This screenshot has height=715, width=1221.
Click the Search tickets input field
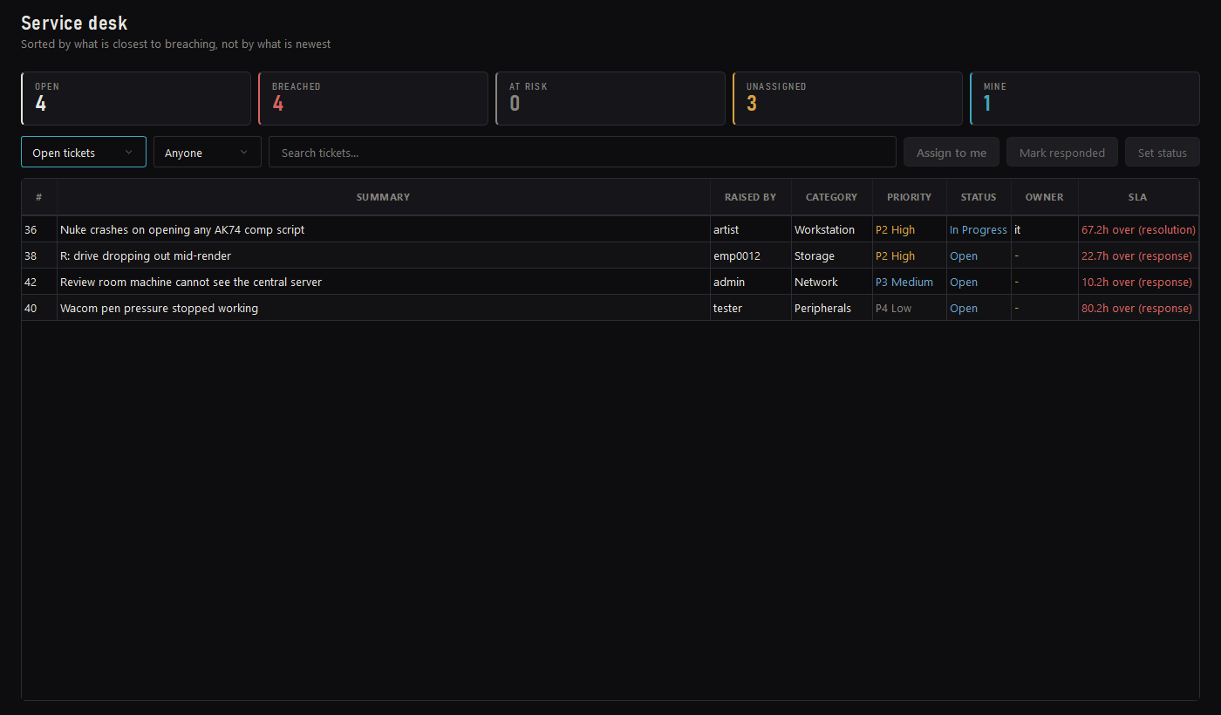click(583, 152)
